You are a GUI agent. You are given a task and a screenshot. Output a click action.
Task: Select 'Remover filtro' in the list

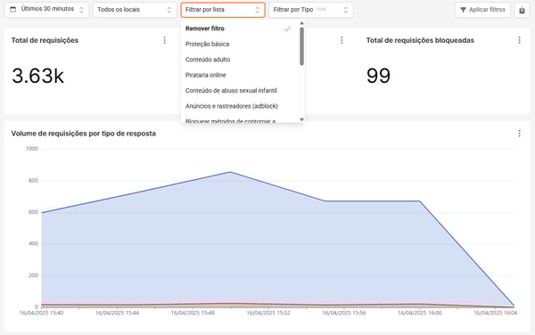(238, 29)
